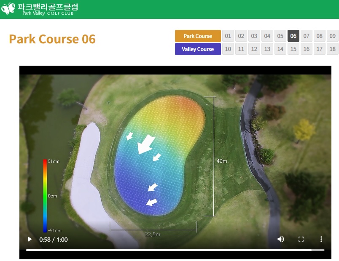Go to hole 02
Viewport: 339px width, 261px height.
pyautogui.click(x=241, y=36)
